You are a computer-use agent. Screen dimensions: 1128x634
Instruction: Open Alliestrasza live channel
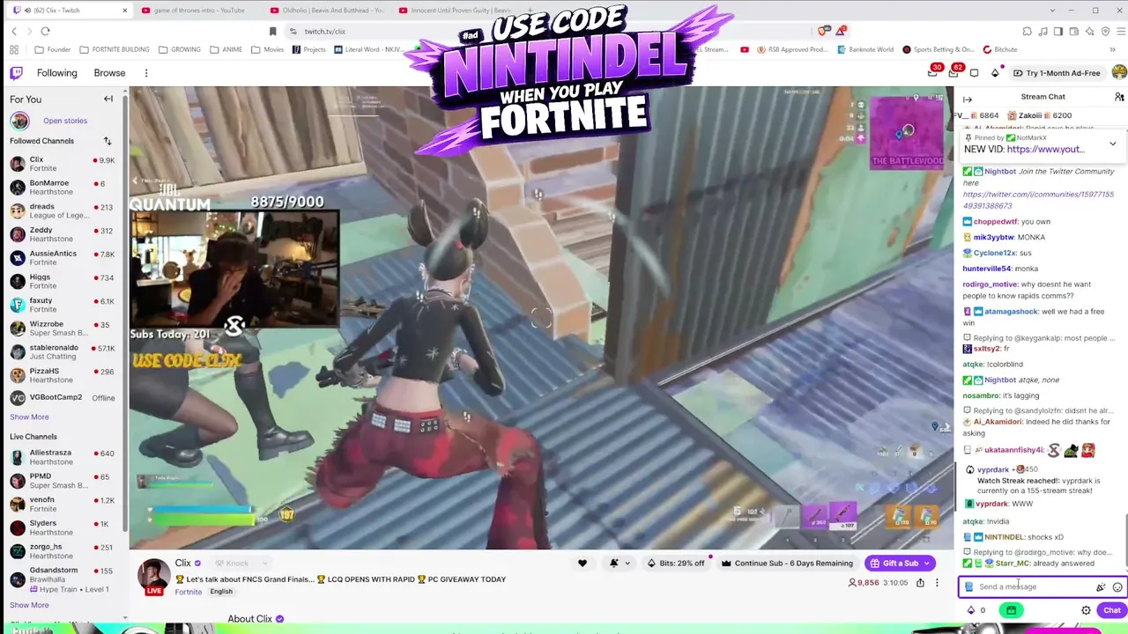63,457
